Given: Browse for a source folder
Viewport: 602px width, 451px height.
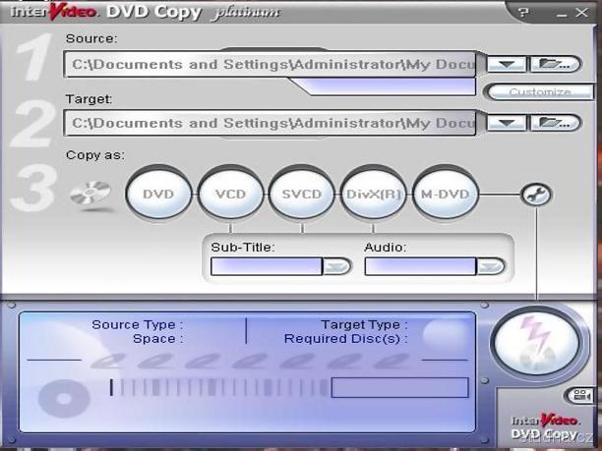Looking at the screenshot, I should tap(555, 64).
